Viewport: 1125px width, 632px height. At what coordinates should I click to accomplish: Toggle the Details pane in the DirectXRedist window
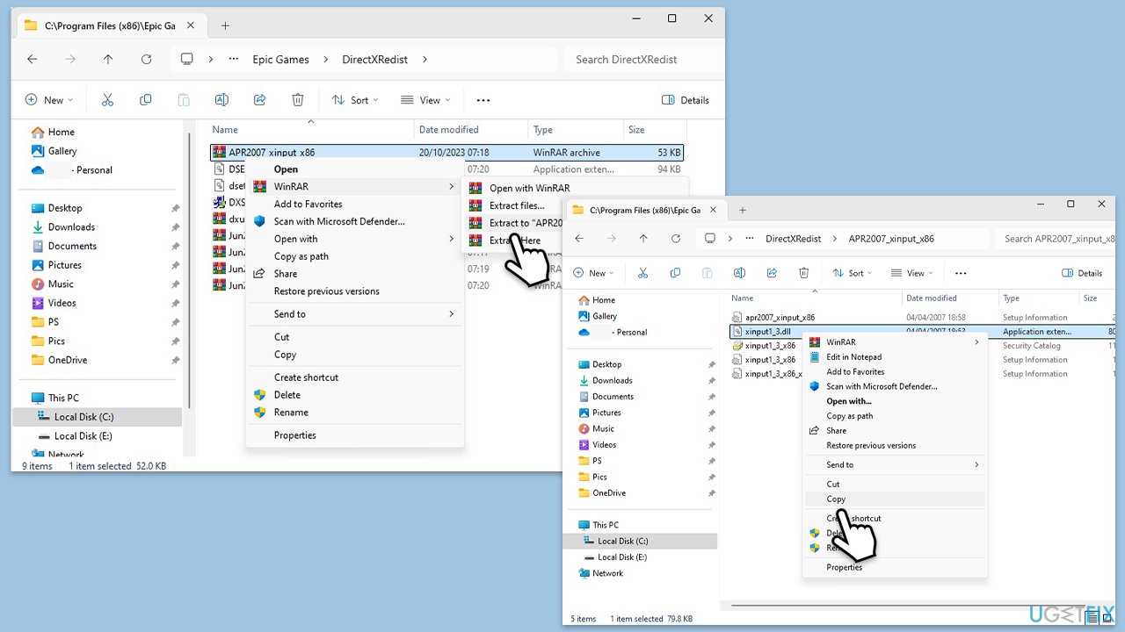tap(686, 100)
